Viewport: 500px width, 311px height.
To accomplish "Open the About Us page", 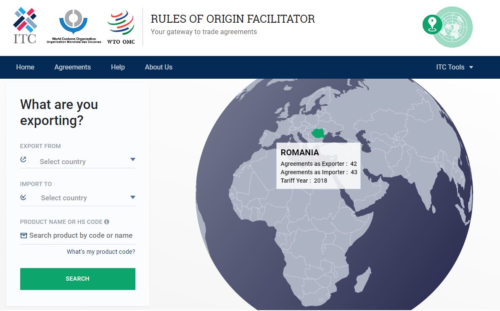I will 159,67.
